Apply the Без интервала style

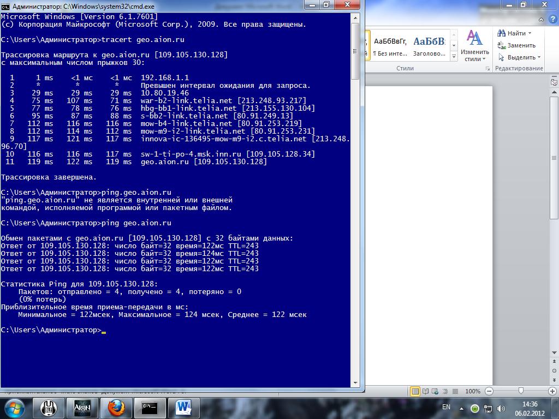390,46
